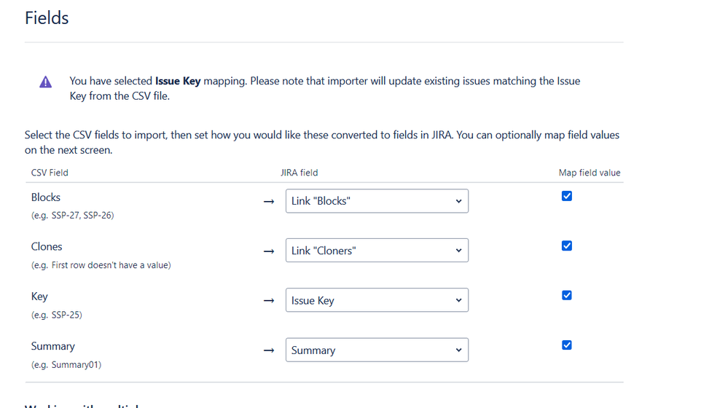Click the JIRA field column header
Image resolution: width=728 pixels, height=408 pixels.
tap(299, 173)
